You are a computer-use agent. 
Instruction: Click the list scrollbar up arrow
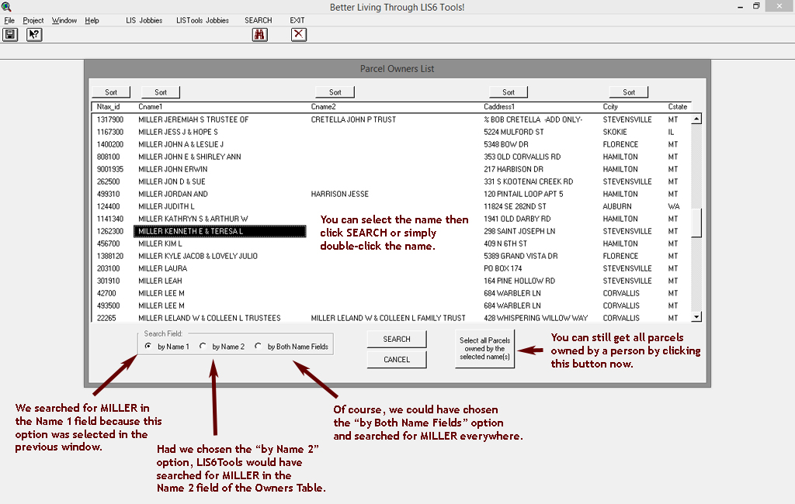[696, 119]
